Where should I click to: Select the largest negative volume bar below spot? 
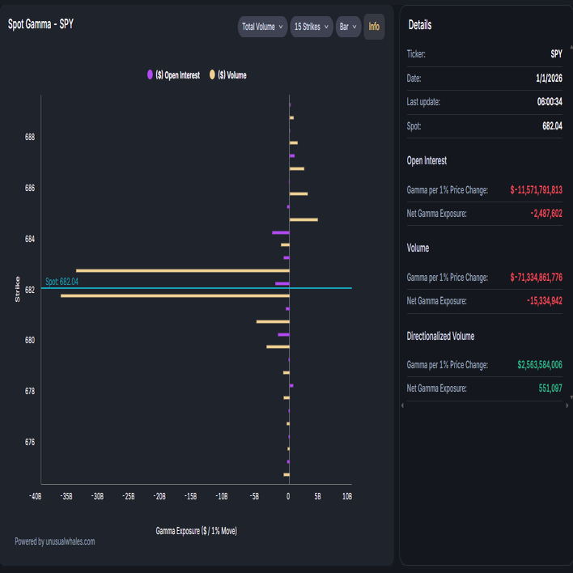tap(175, 295)
